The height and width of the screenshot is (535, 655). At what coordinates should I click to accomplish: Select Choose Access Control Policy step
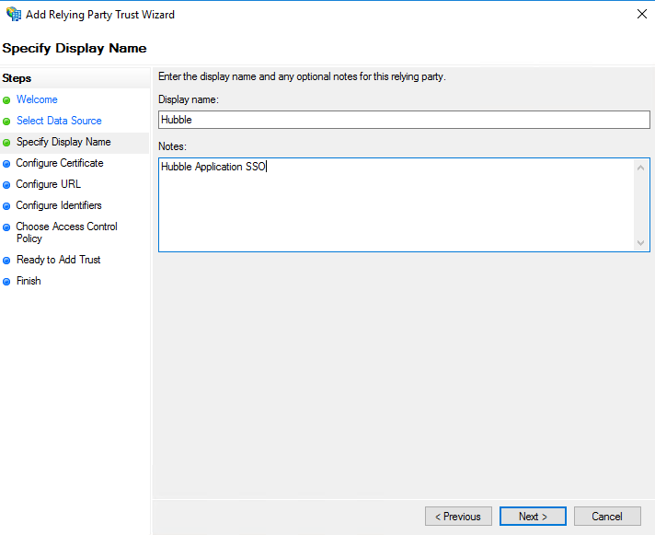(67, 232)
